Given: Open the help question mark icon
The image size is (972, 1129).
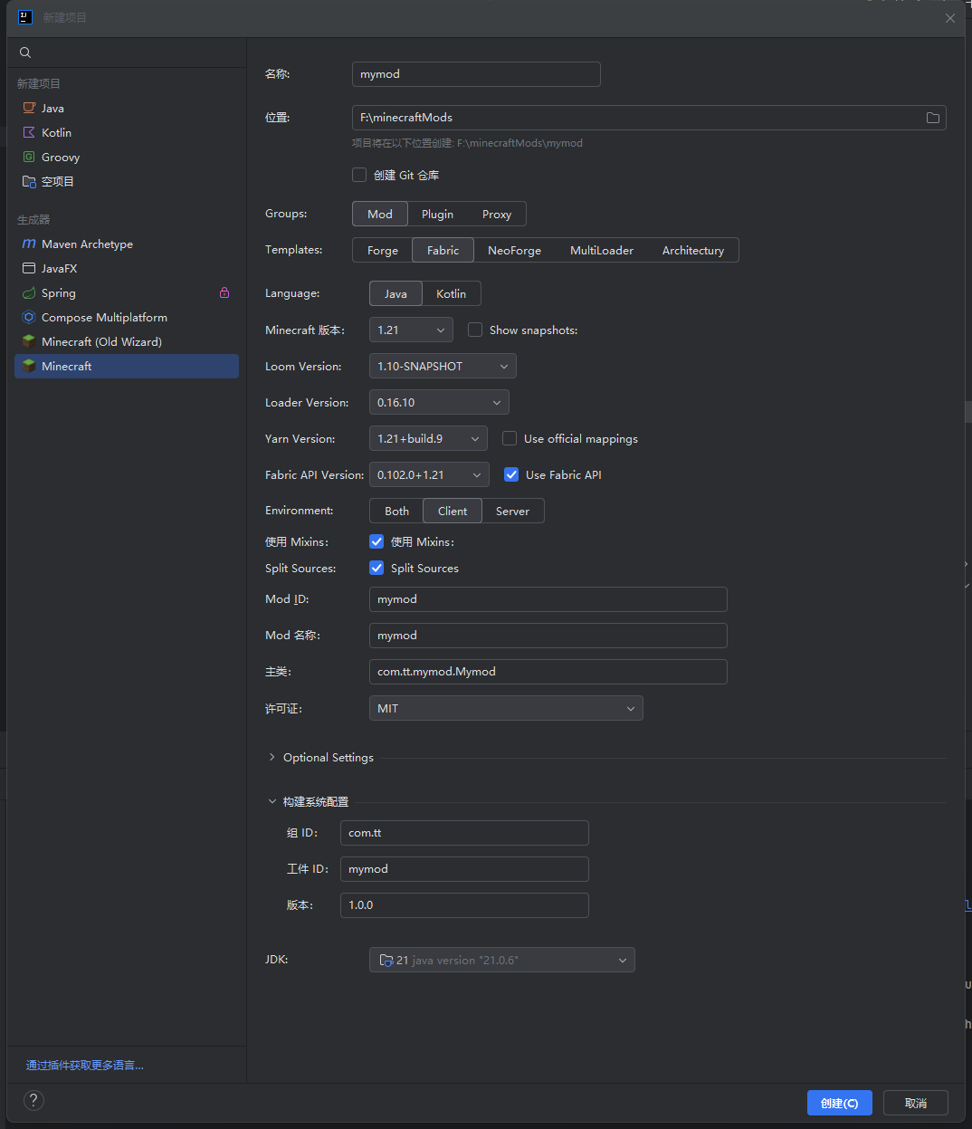Looking at the screenshot, I should [x=33, y=1100].
